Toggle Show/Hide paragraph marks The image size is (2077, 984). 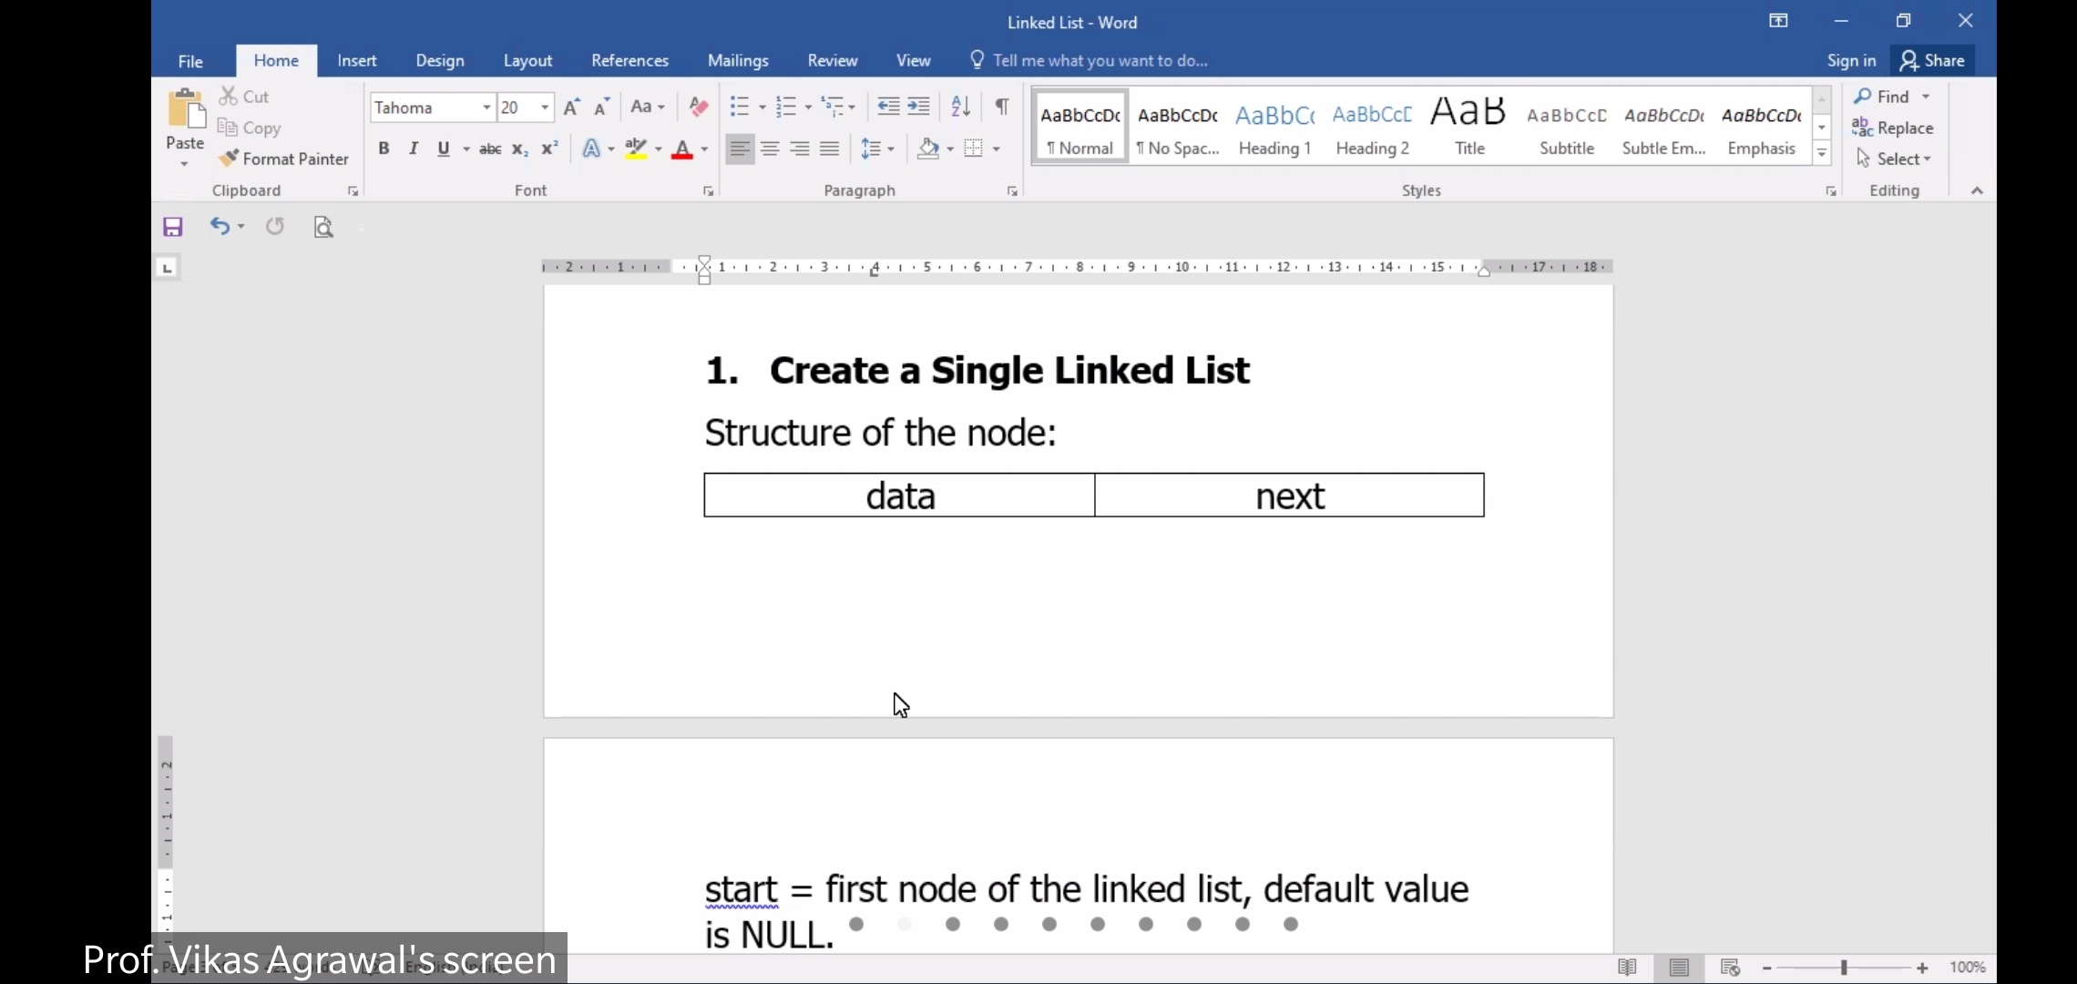click(x=1002, y=107)
